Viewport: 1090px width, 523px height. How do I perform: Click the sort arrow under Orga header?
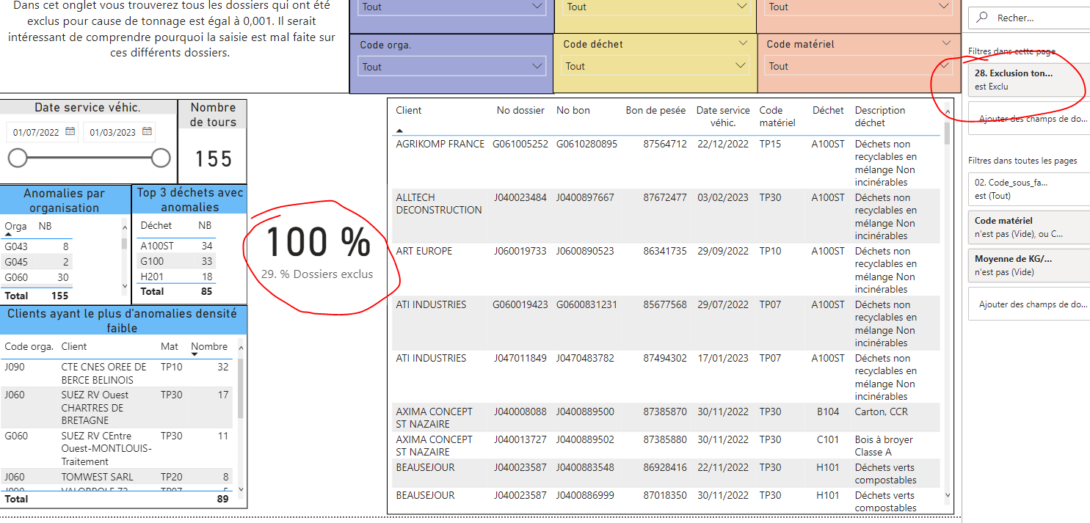[8, 235]
